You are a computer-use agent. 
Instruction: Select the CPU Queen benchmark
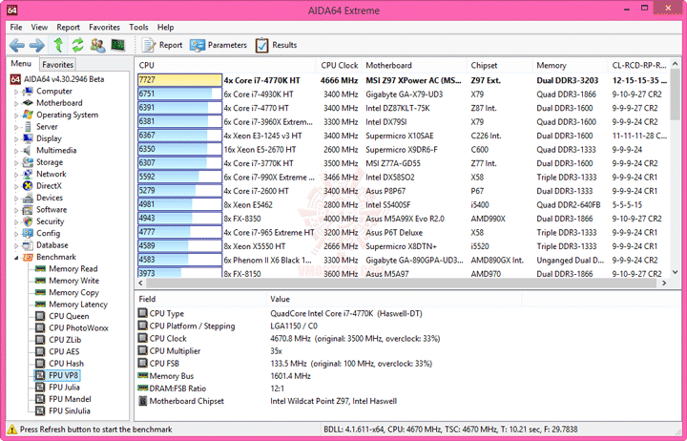(x=69, y=316)
